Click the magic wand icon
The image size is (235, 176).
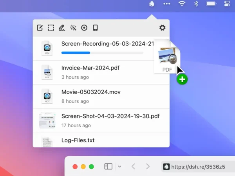tap(73, 28)
